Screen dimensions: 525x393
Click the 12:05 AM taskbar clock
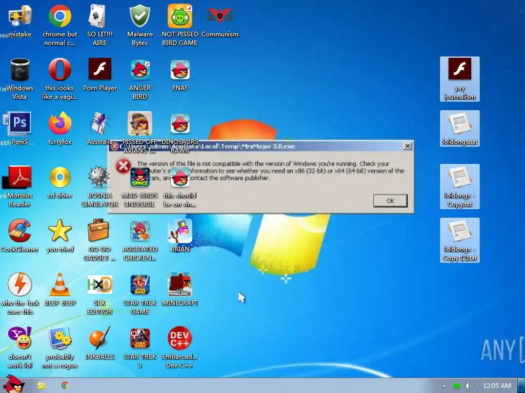(497, 386)
